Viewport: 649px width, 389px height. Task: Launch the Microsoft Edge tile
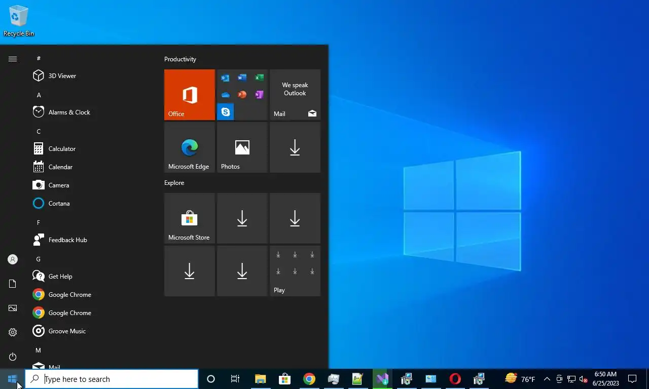pyautogui.click(x=190, y=147)
